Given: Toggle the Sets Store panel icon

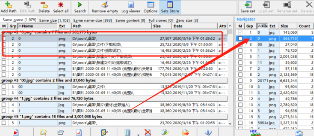Looking at the screenshot, I should [x=170, y=5].
